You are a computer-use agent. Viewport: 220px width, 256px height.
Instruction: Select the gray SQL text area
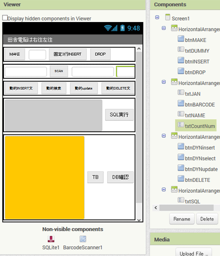click(53, 115)
